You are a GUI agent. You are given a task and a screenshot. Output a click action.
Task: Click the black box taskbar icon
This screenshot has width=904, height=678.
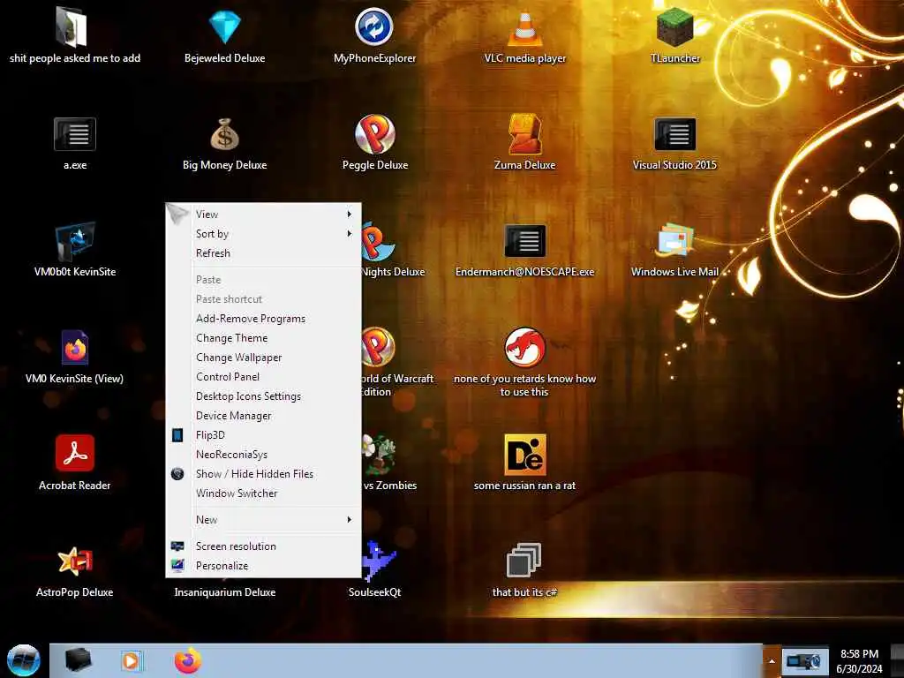79,660
